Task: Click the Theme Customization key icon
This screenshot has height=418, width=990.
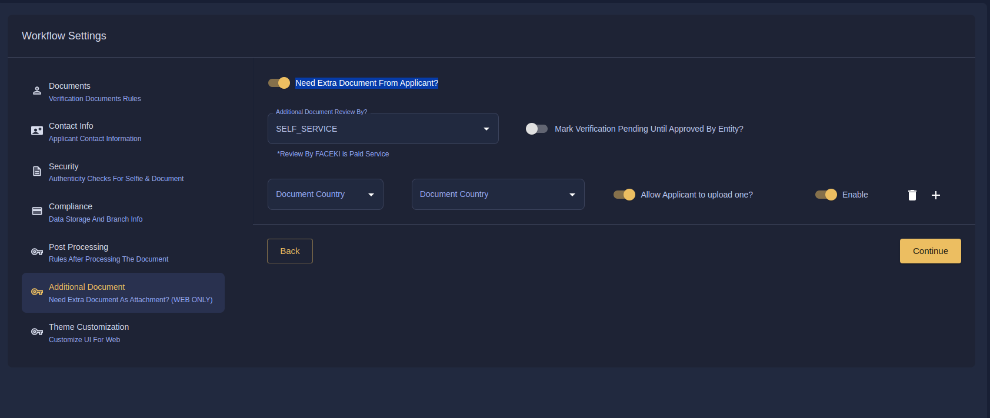Action: coord(37,332)
